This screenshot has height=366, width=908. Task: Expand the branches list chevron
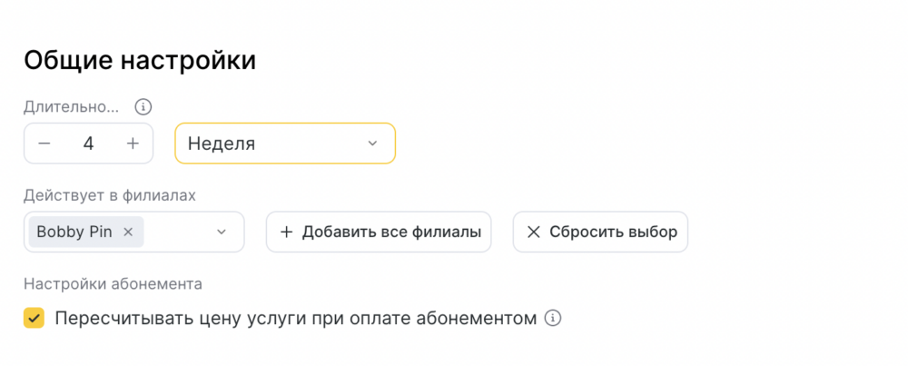[x=222, y=232]
